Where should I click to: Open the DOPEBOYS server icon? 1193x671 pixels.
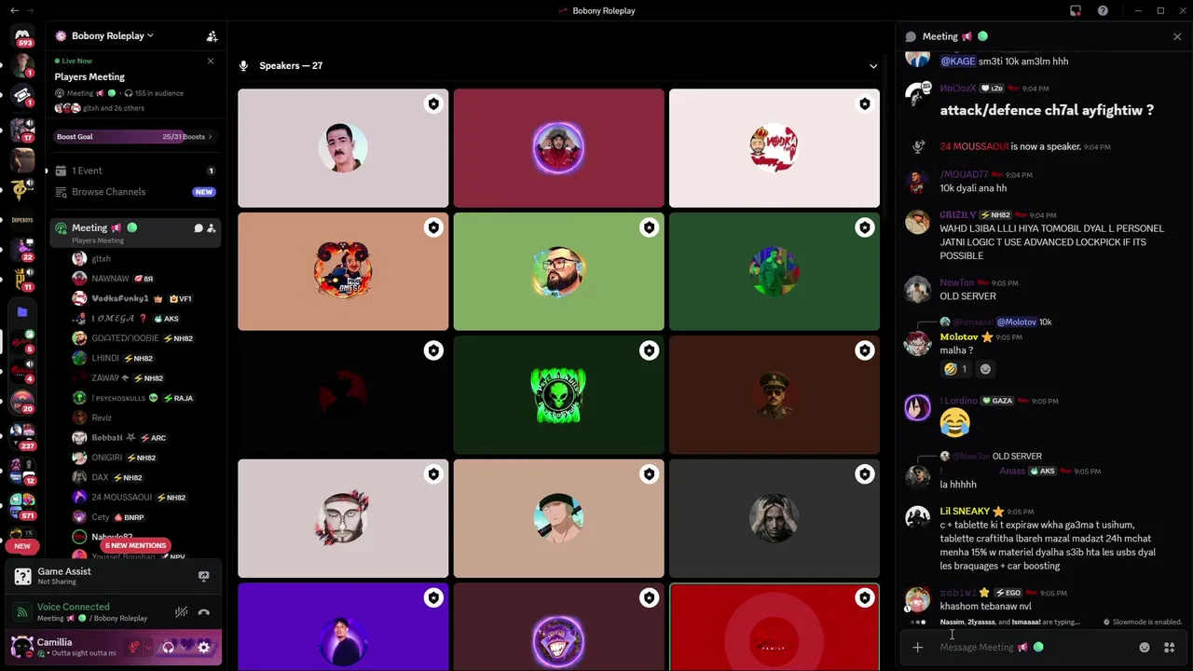(22, 220)
